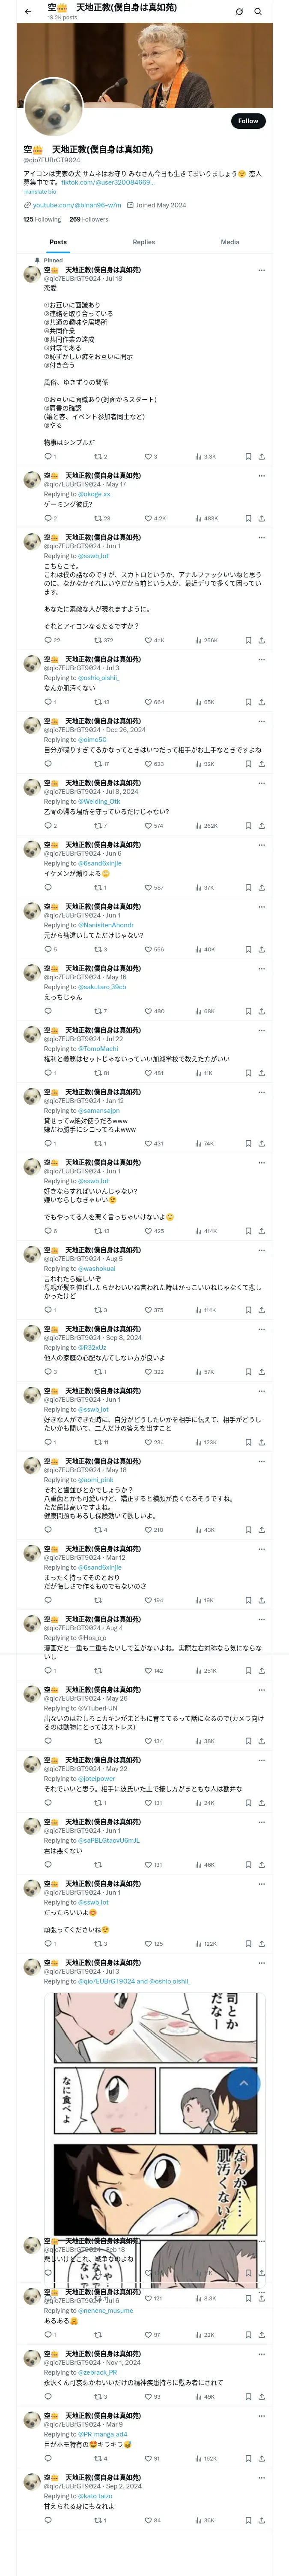
Task: Open the more menu on the pinned post
Action: point(261,270)
